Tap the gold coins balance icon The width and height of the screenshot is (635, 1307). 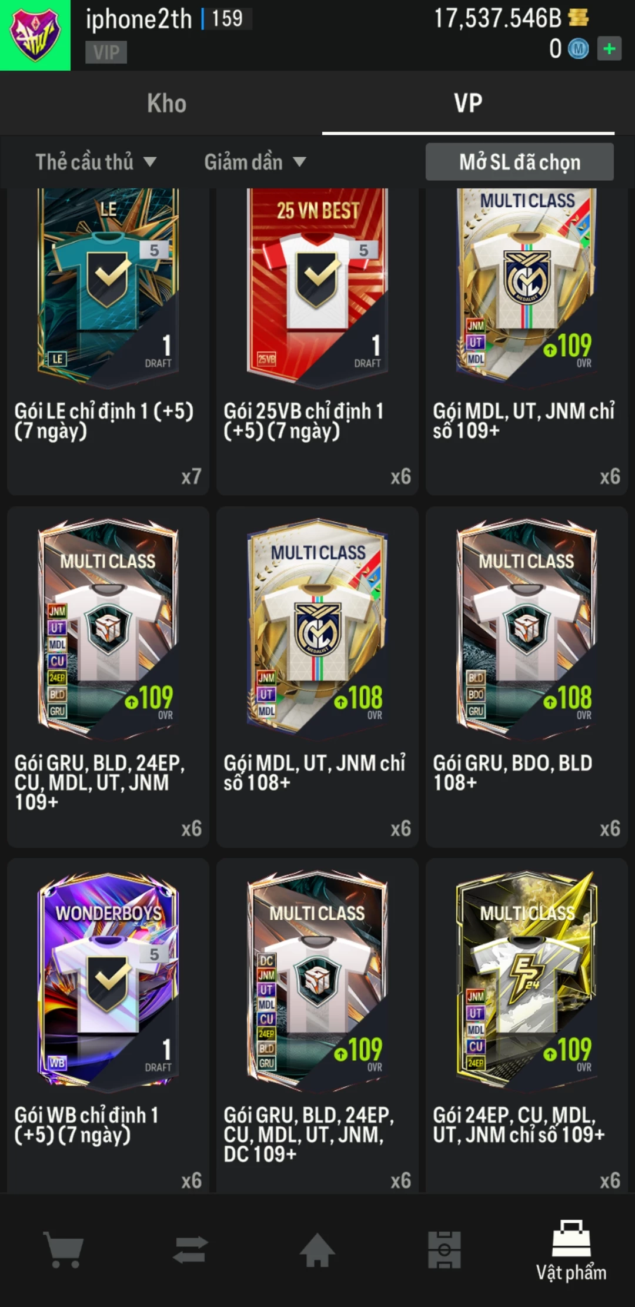[x=579, y=18]
